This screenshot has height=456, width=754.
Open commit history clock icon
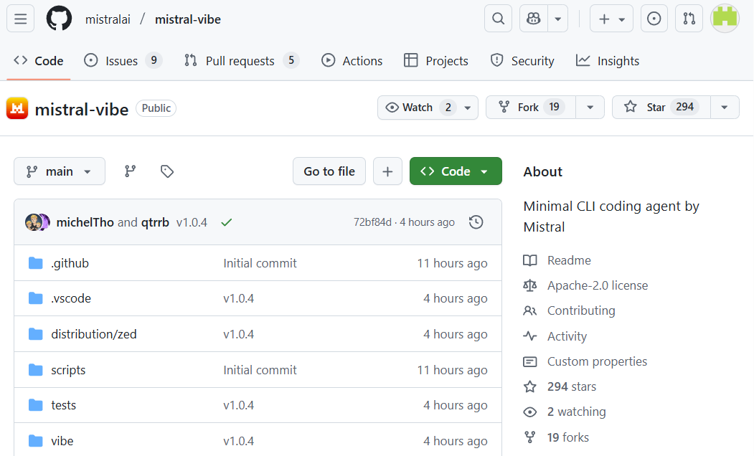tap(476, 222)
